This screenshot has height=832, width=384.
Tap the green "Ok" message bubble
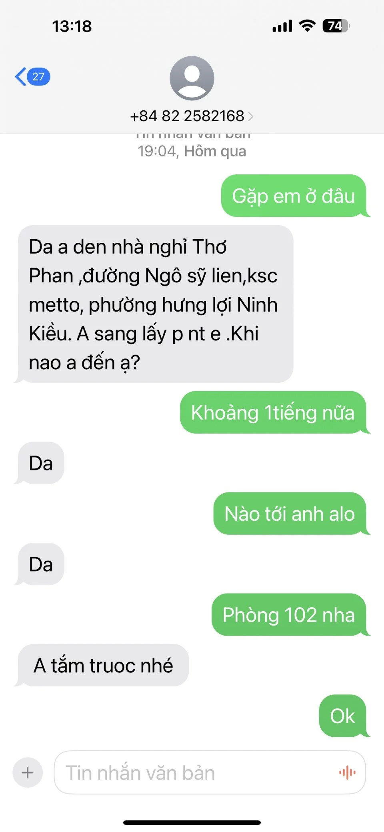click(x=343, y=716)
